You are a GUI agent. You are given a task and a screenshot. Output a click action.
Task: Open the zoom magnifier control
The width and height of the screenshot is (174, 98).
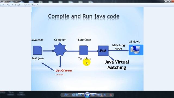point(66,95)
